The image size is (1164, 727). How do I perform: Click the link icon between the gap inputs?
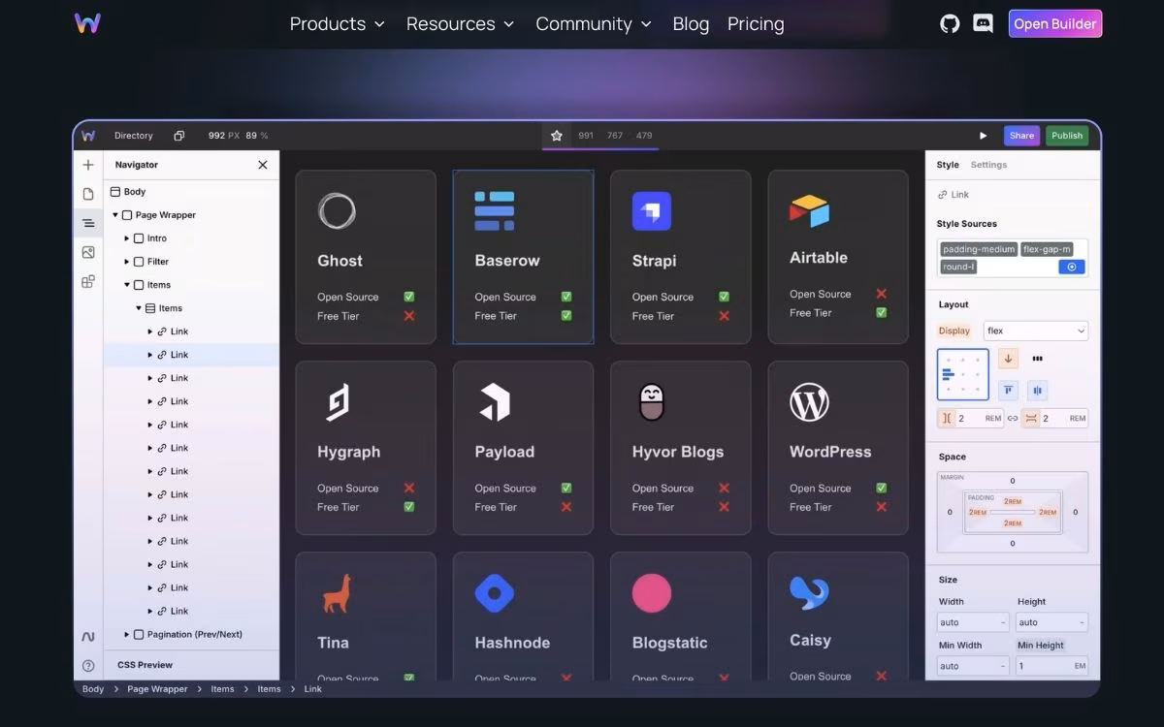[1013, 419]
